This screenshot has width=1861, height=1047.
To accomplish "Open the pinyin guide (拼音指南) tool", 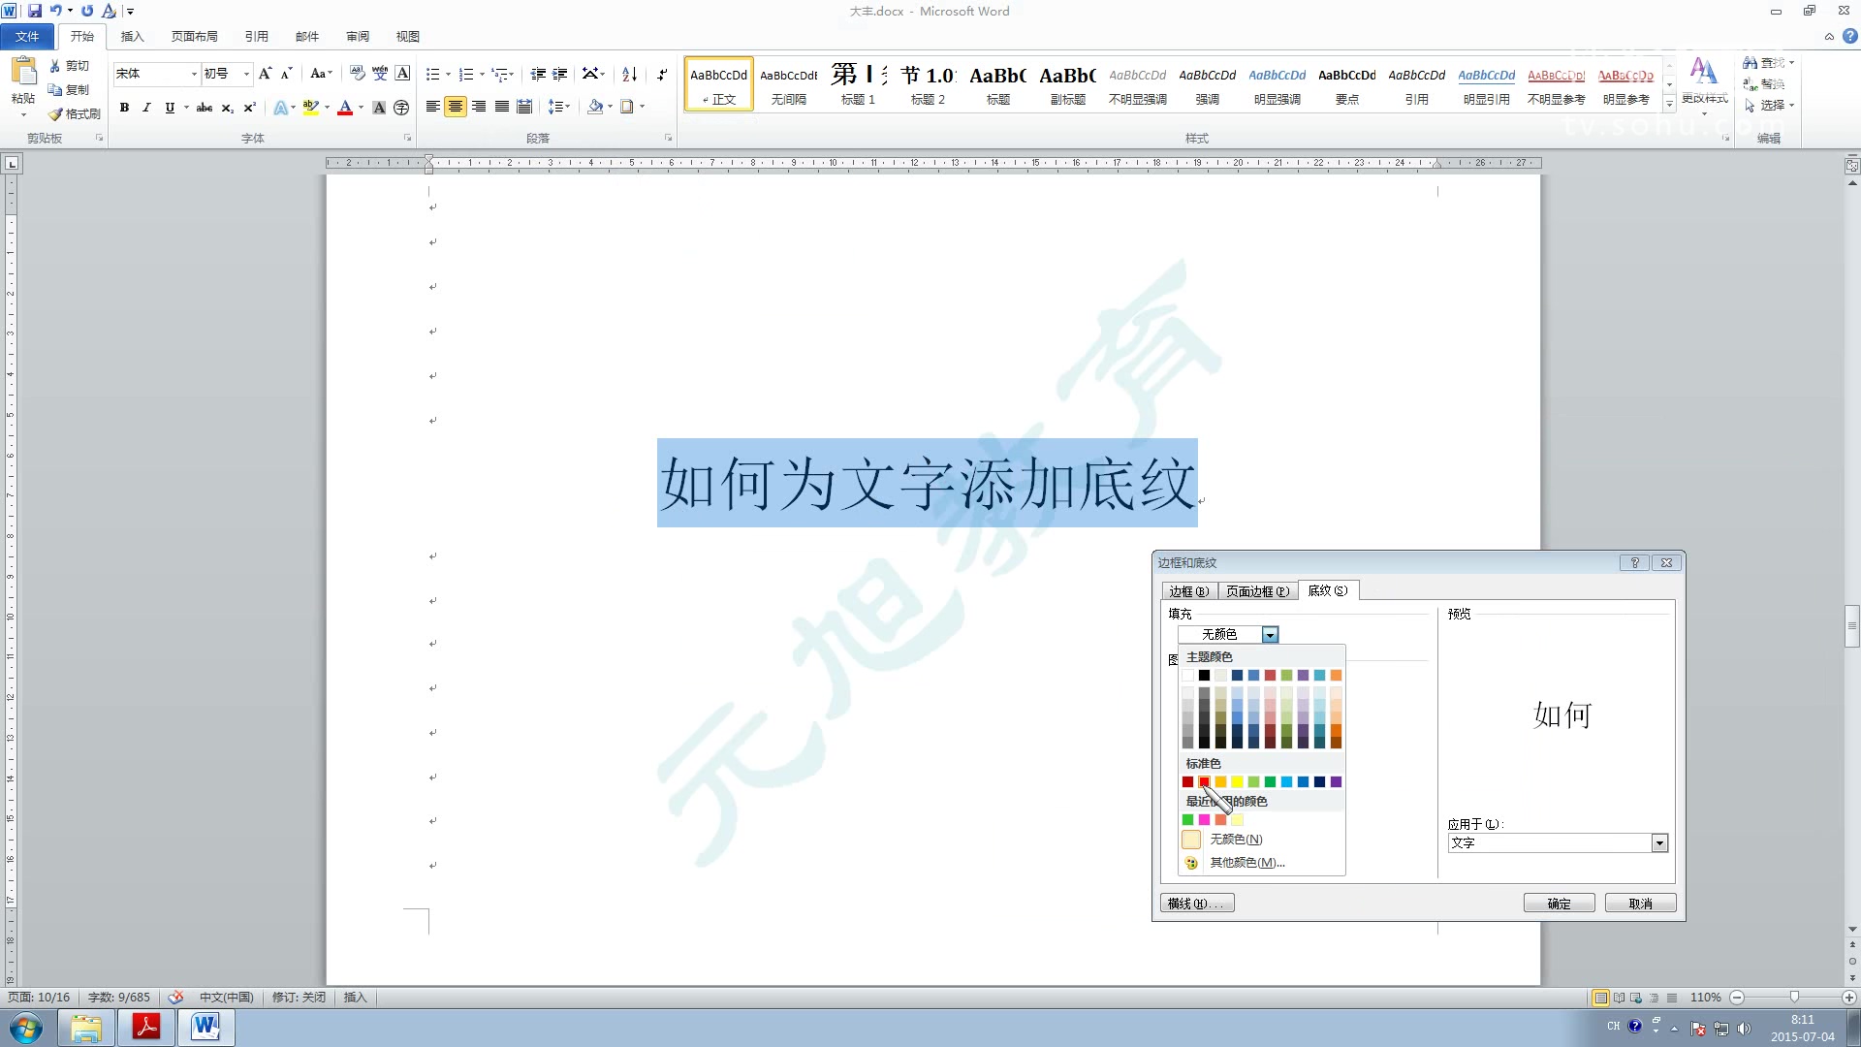I will [380, 73].
